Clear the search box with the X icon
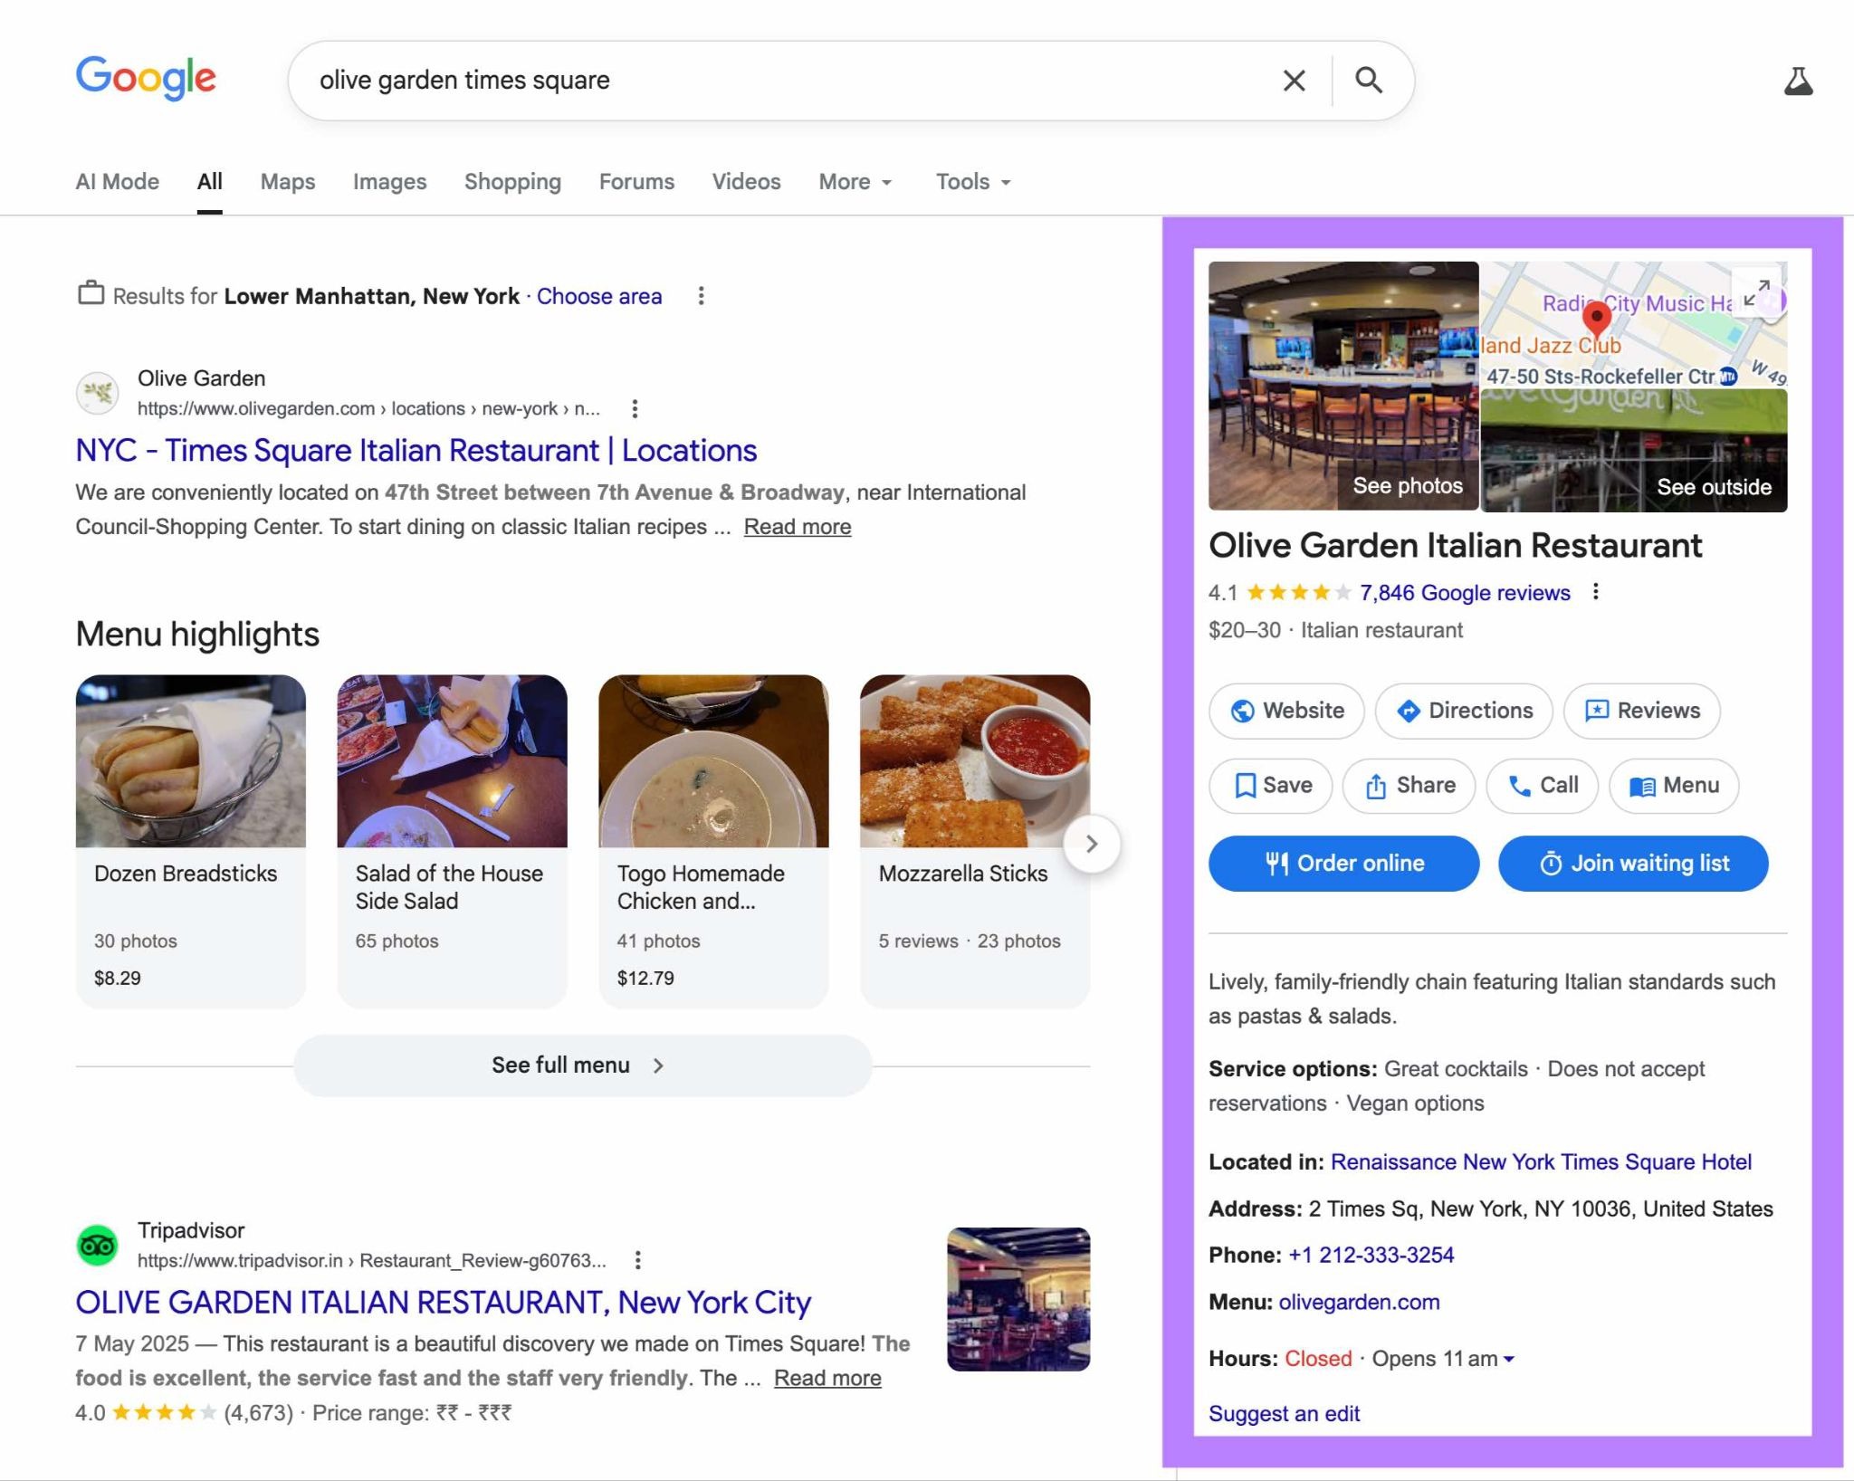The height and width of the screenshot is (1481, 1854). pos(1294,80)
